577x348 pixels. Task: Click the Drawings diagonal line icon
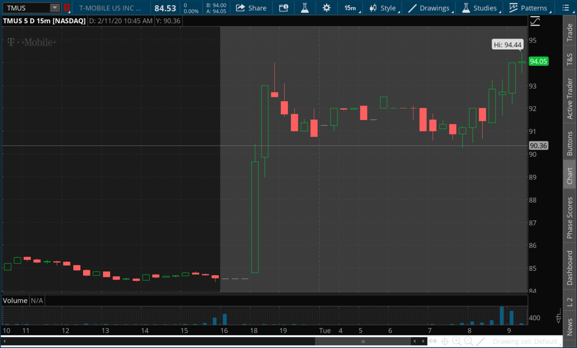[412, 8]
